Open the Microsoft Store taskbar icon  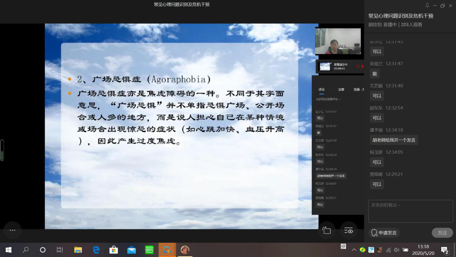click(114, 250)
